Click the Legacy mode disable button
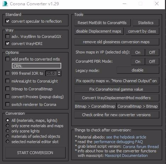Image resolution: width=166 pixels, height=164 pixels. pos(138,70)
